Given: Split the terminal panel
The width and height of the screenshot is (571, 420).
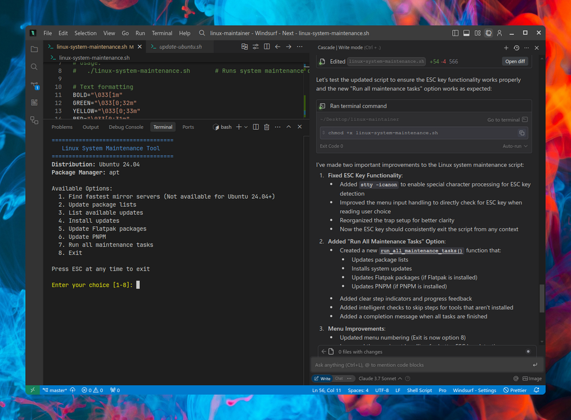Looking at the screenshot, I should pyautogui.click(x=256, y=127).
